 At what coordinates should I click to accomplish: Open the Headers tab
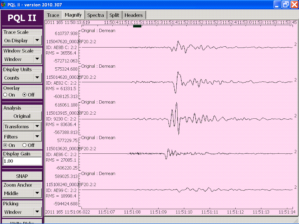click(134, 15)
